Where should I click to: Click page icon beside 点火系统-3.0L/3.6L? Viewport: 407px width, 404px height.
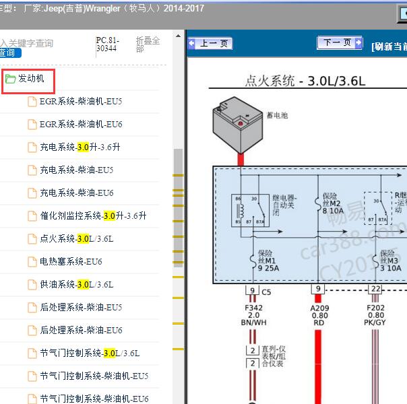(32, 239)
